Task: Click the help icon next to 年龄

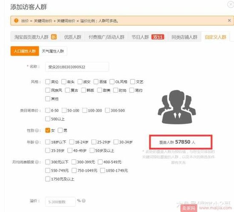Action: click(x=37, y=142)
